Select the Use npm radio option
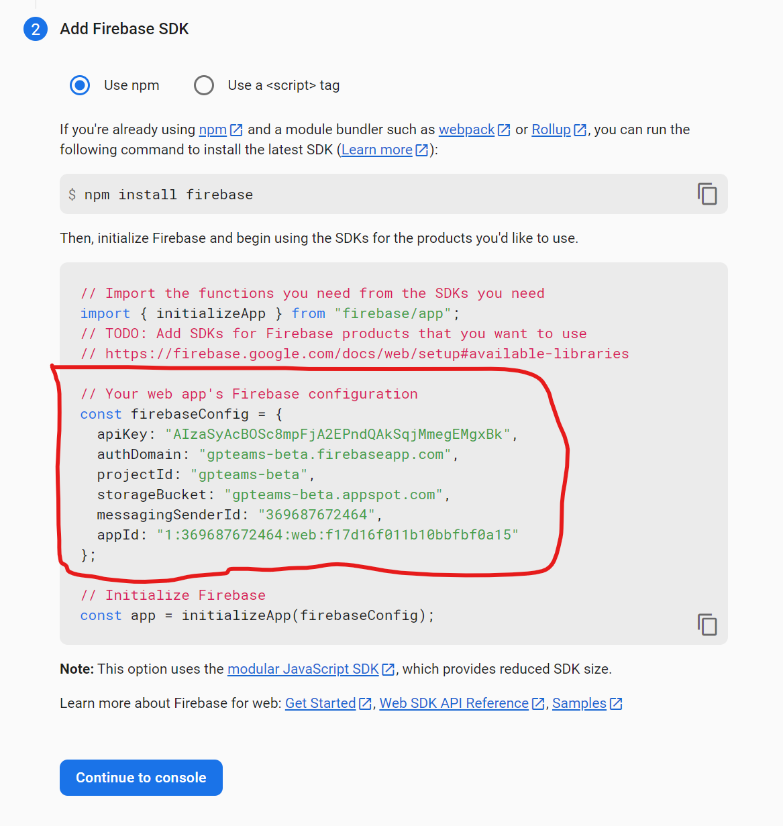Viewport: 783px width, 826px height. tap(80, 85)
